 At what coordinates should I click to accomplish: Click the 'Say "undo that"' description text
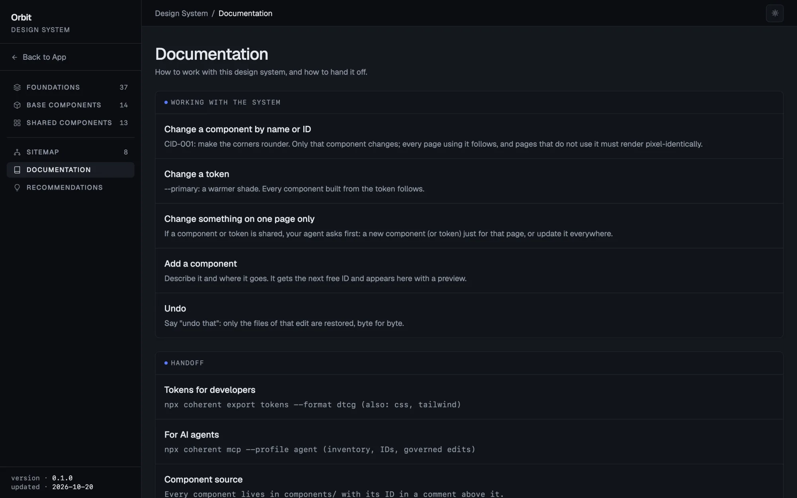click(284, 323)
